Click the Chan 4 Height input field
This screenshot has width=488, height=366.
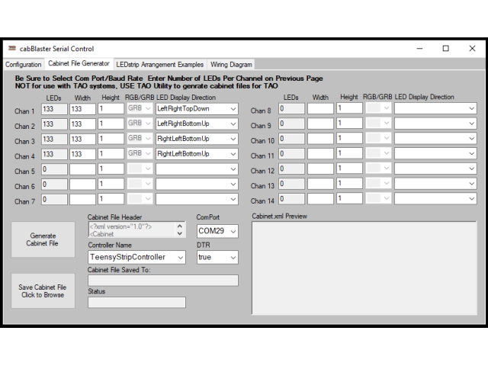pos(111,154)
